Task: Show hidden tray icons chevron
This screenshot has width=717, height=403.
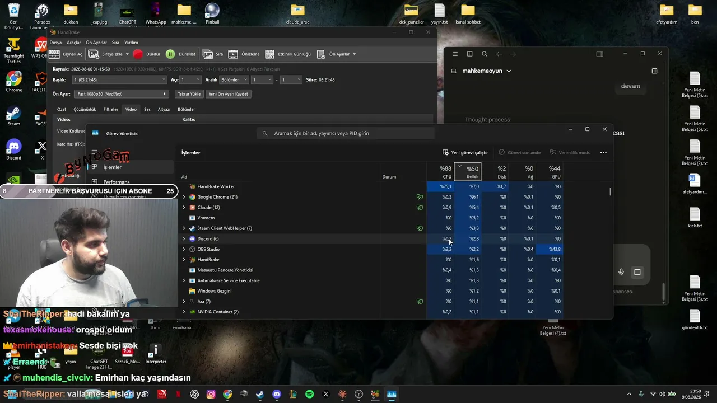Action: (x=629, y=394)
